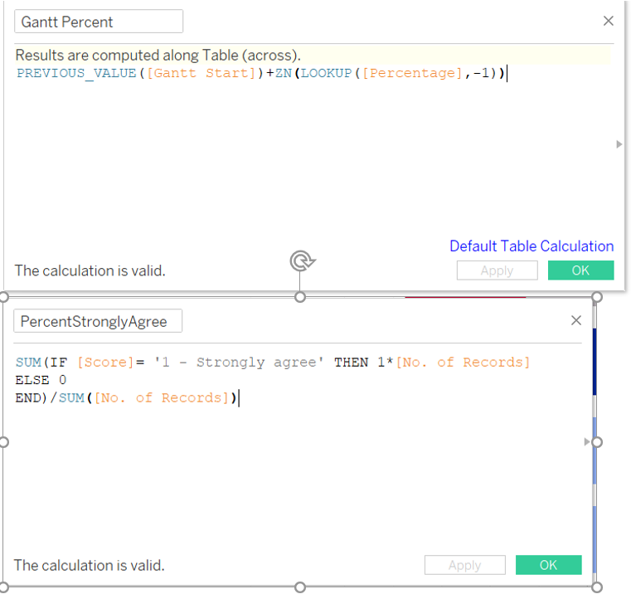Grab the top-center resize handle of selected image
This screenshot has width=631, height=594.
[300, 297]
